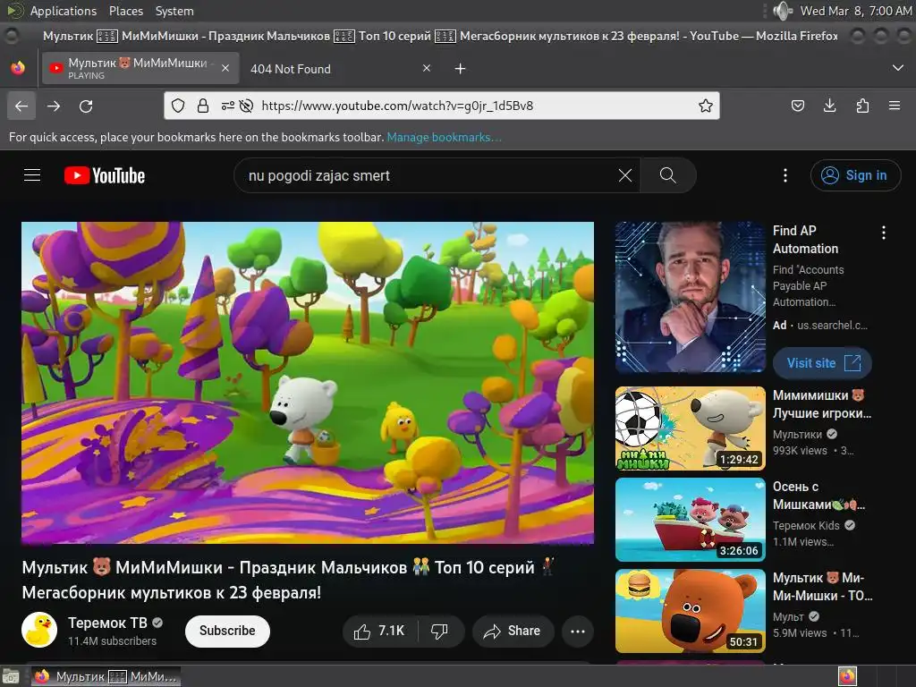Image resolution: width=916 pixels, height=687 pixels.
Task: Open the Find AP Automation ad thumbnail
Action: point(690,297)
